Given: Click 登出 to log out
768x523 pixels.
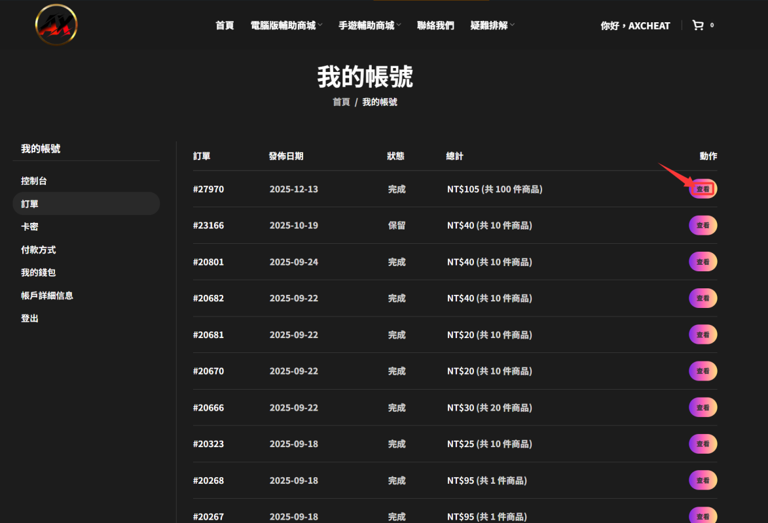Looking at the screenshot, I should [29, 318].
